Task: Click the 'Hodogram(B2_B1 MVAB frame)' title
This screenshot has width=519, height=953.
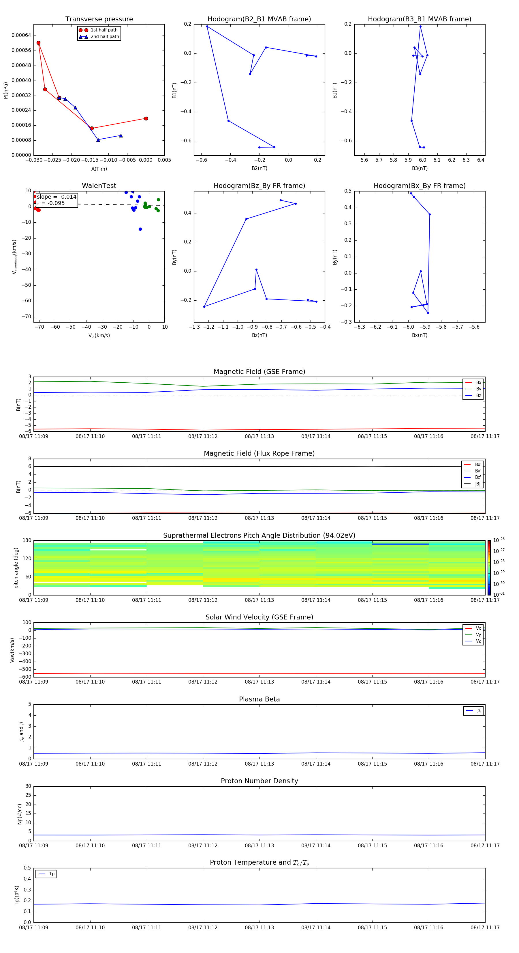Action: point(259,19)
